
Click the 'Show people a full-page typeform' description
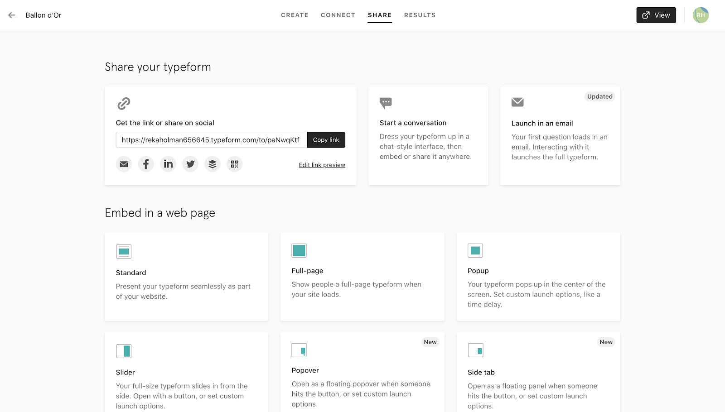(357, 289)
